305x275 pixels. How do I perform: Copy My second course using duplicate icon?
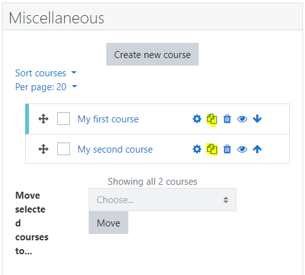pos(212,149)
